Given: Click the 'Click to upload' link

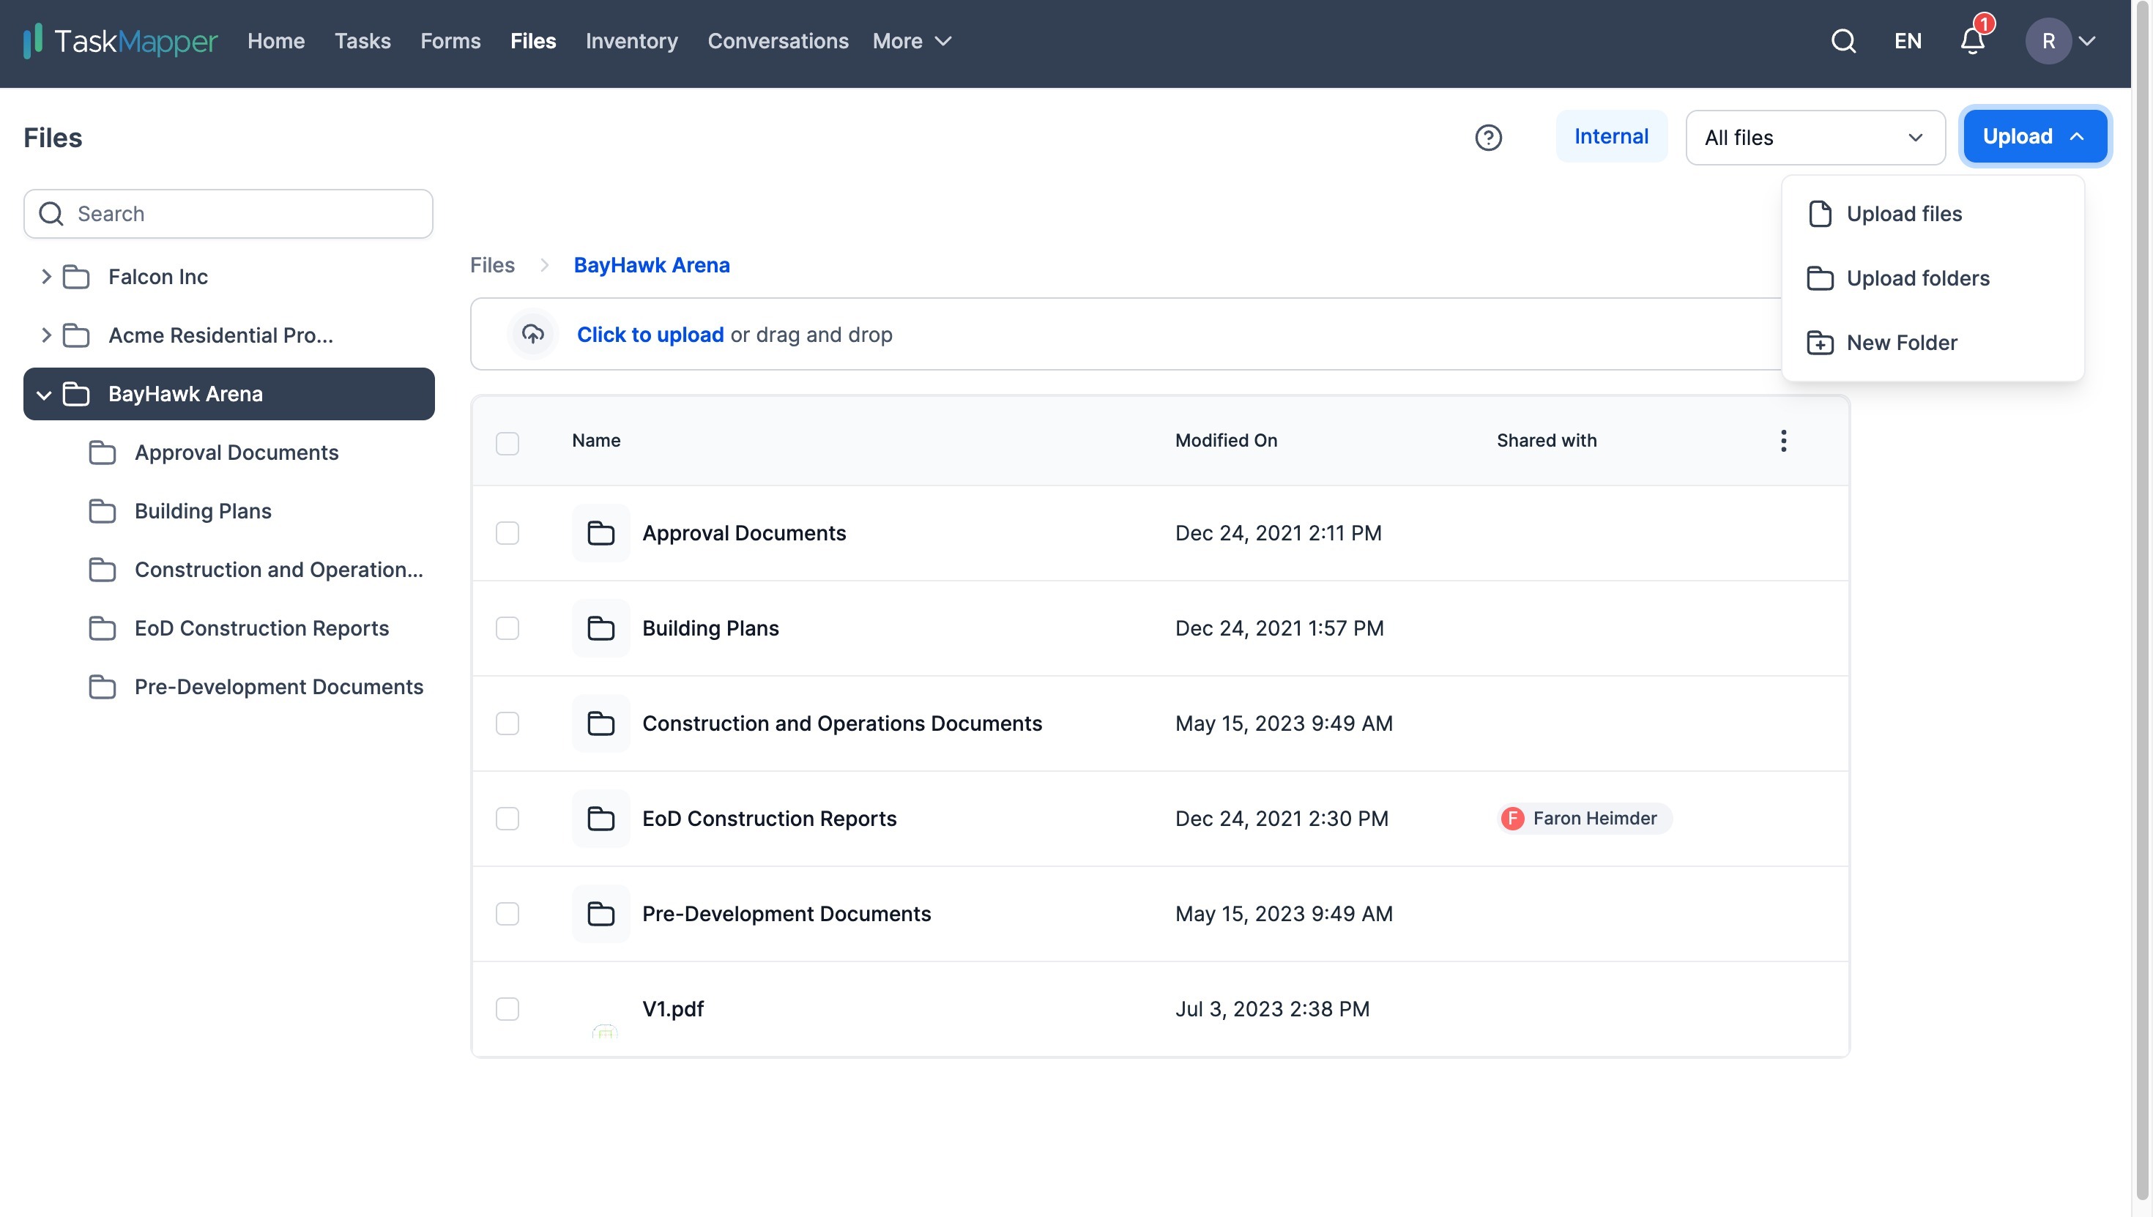Looking at the screenshot, I should 650,335.
